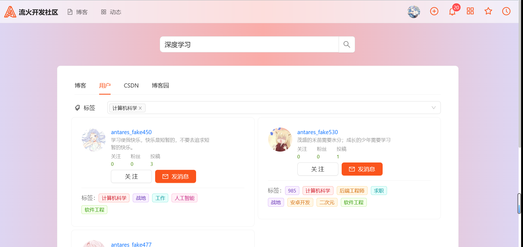Open antares_fake530 profile link

[x=318, y=132]
